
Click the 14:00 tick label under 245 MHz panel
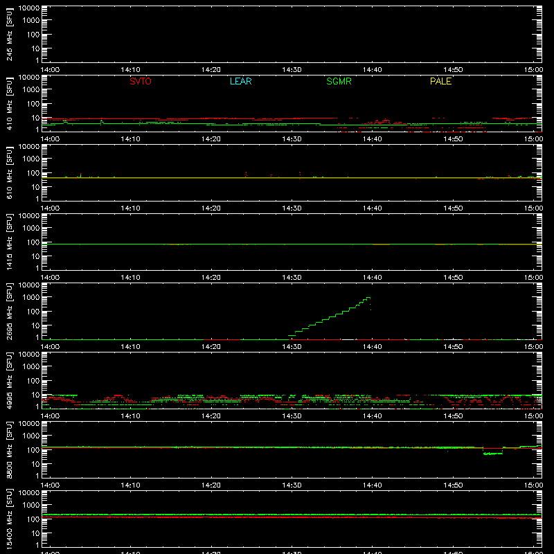(x=50, y=70)
